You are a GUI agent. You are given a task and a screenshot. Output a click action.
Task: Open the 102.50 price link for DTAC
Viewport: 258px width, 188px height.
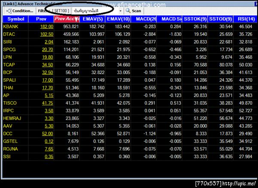tap(47, 34)
